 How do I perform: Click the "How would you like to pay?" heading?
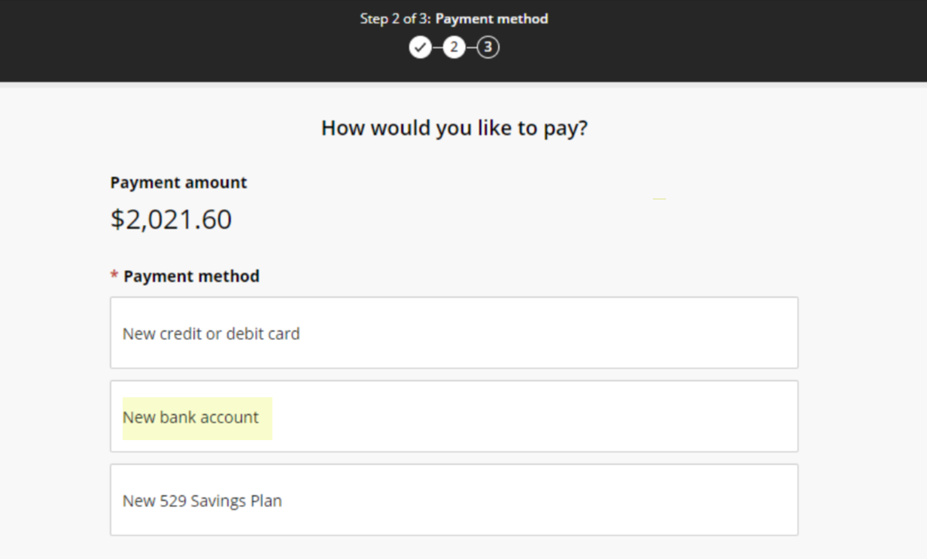click(454, 128)
